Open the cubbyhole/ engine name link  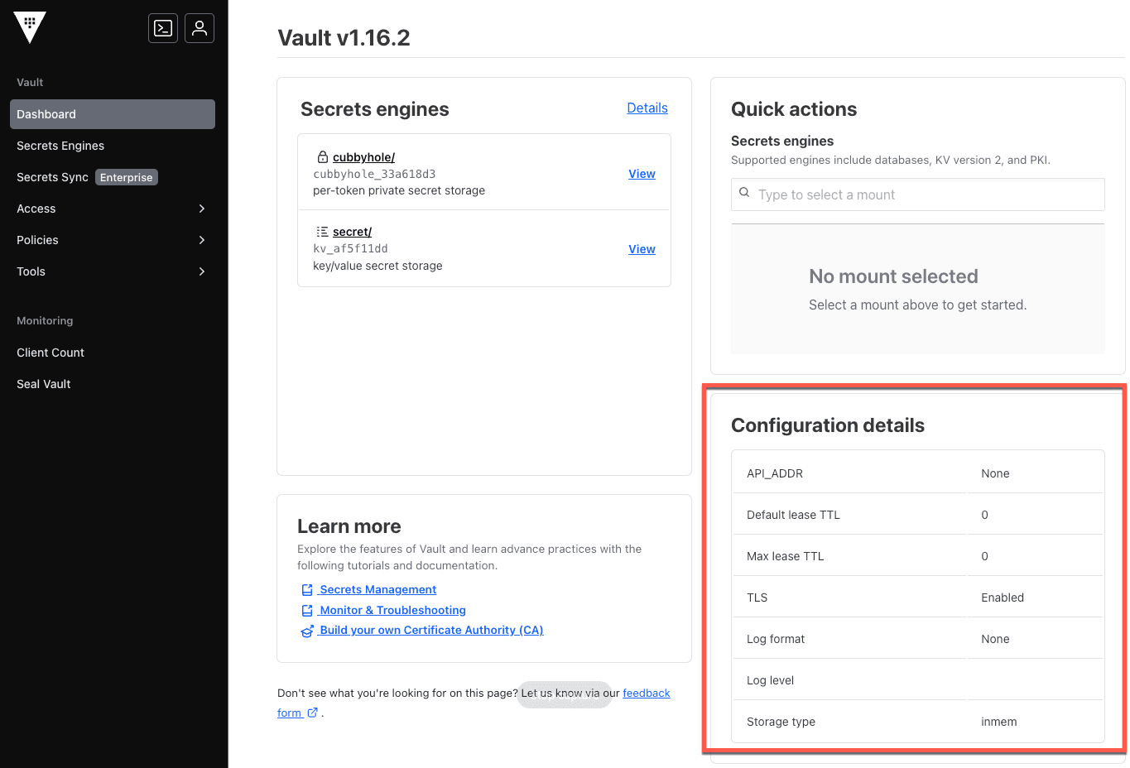363,157
